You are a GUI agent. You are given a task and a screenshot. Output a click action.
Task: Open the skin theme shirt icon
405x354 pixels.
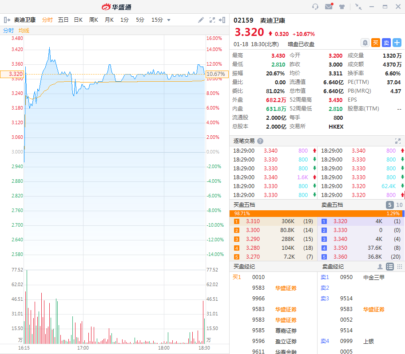pos(342,7)
